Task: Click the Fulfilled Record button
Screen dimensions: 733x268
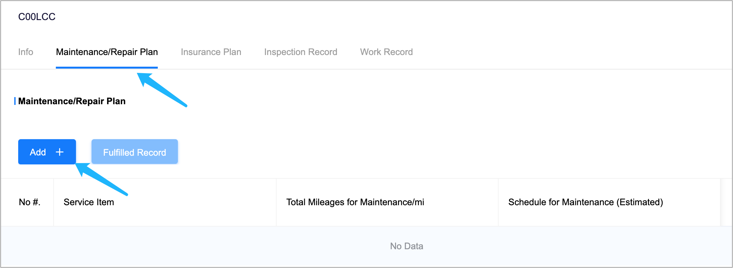Action: pyautogui.click(x=134, y=152)
